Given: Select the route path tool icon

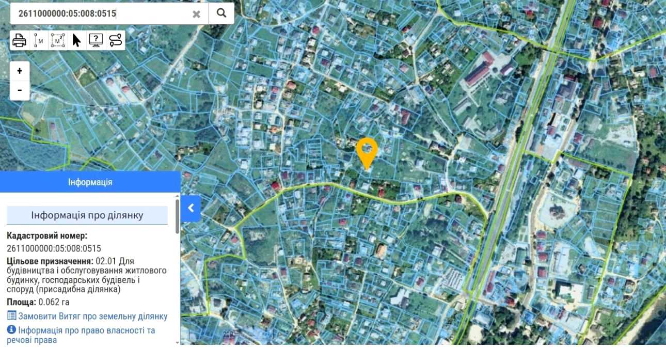Looking at the screenshot, I should [x=115, y=40].
